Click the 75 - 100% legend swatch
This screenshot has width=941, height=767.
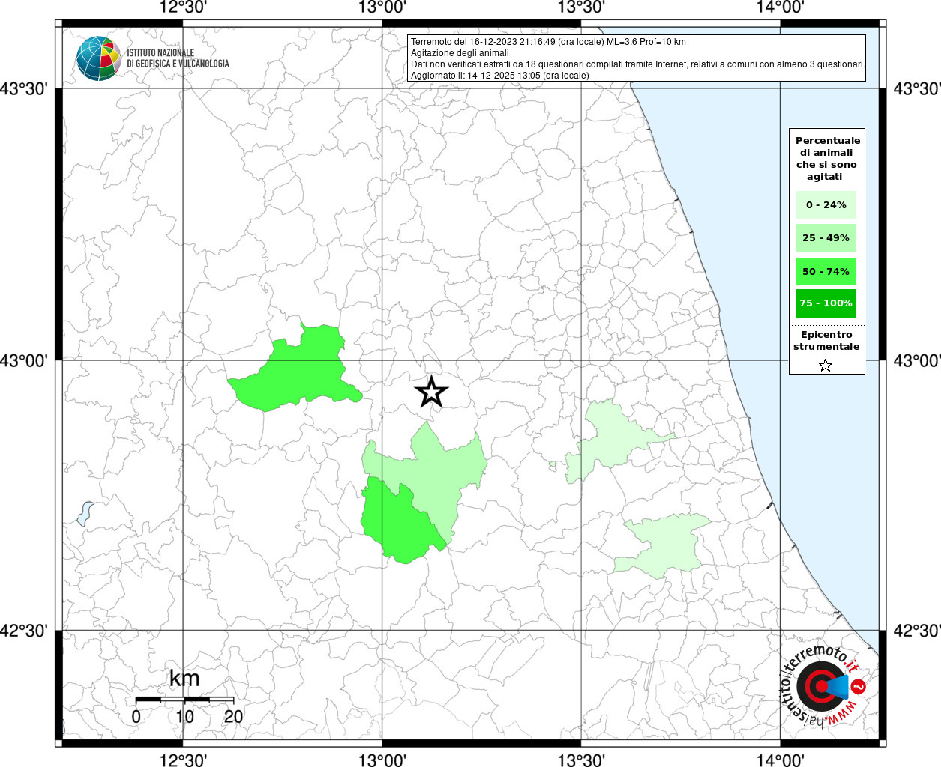coord(826,303)
